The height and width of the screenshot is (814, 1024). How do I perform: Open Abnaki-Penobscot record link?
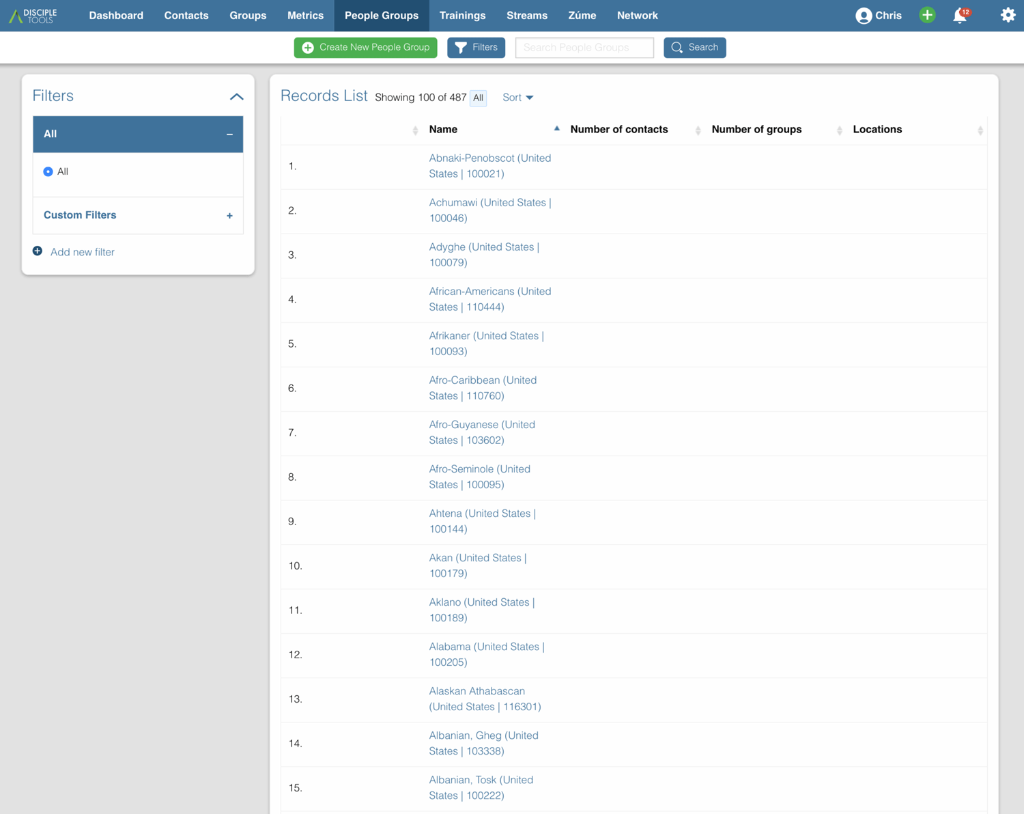coord(490,166)
